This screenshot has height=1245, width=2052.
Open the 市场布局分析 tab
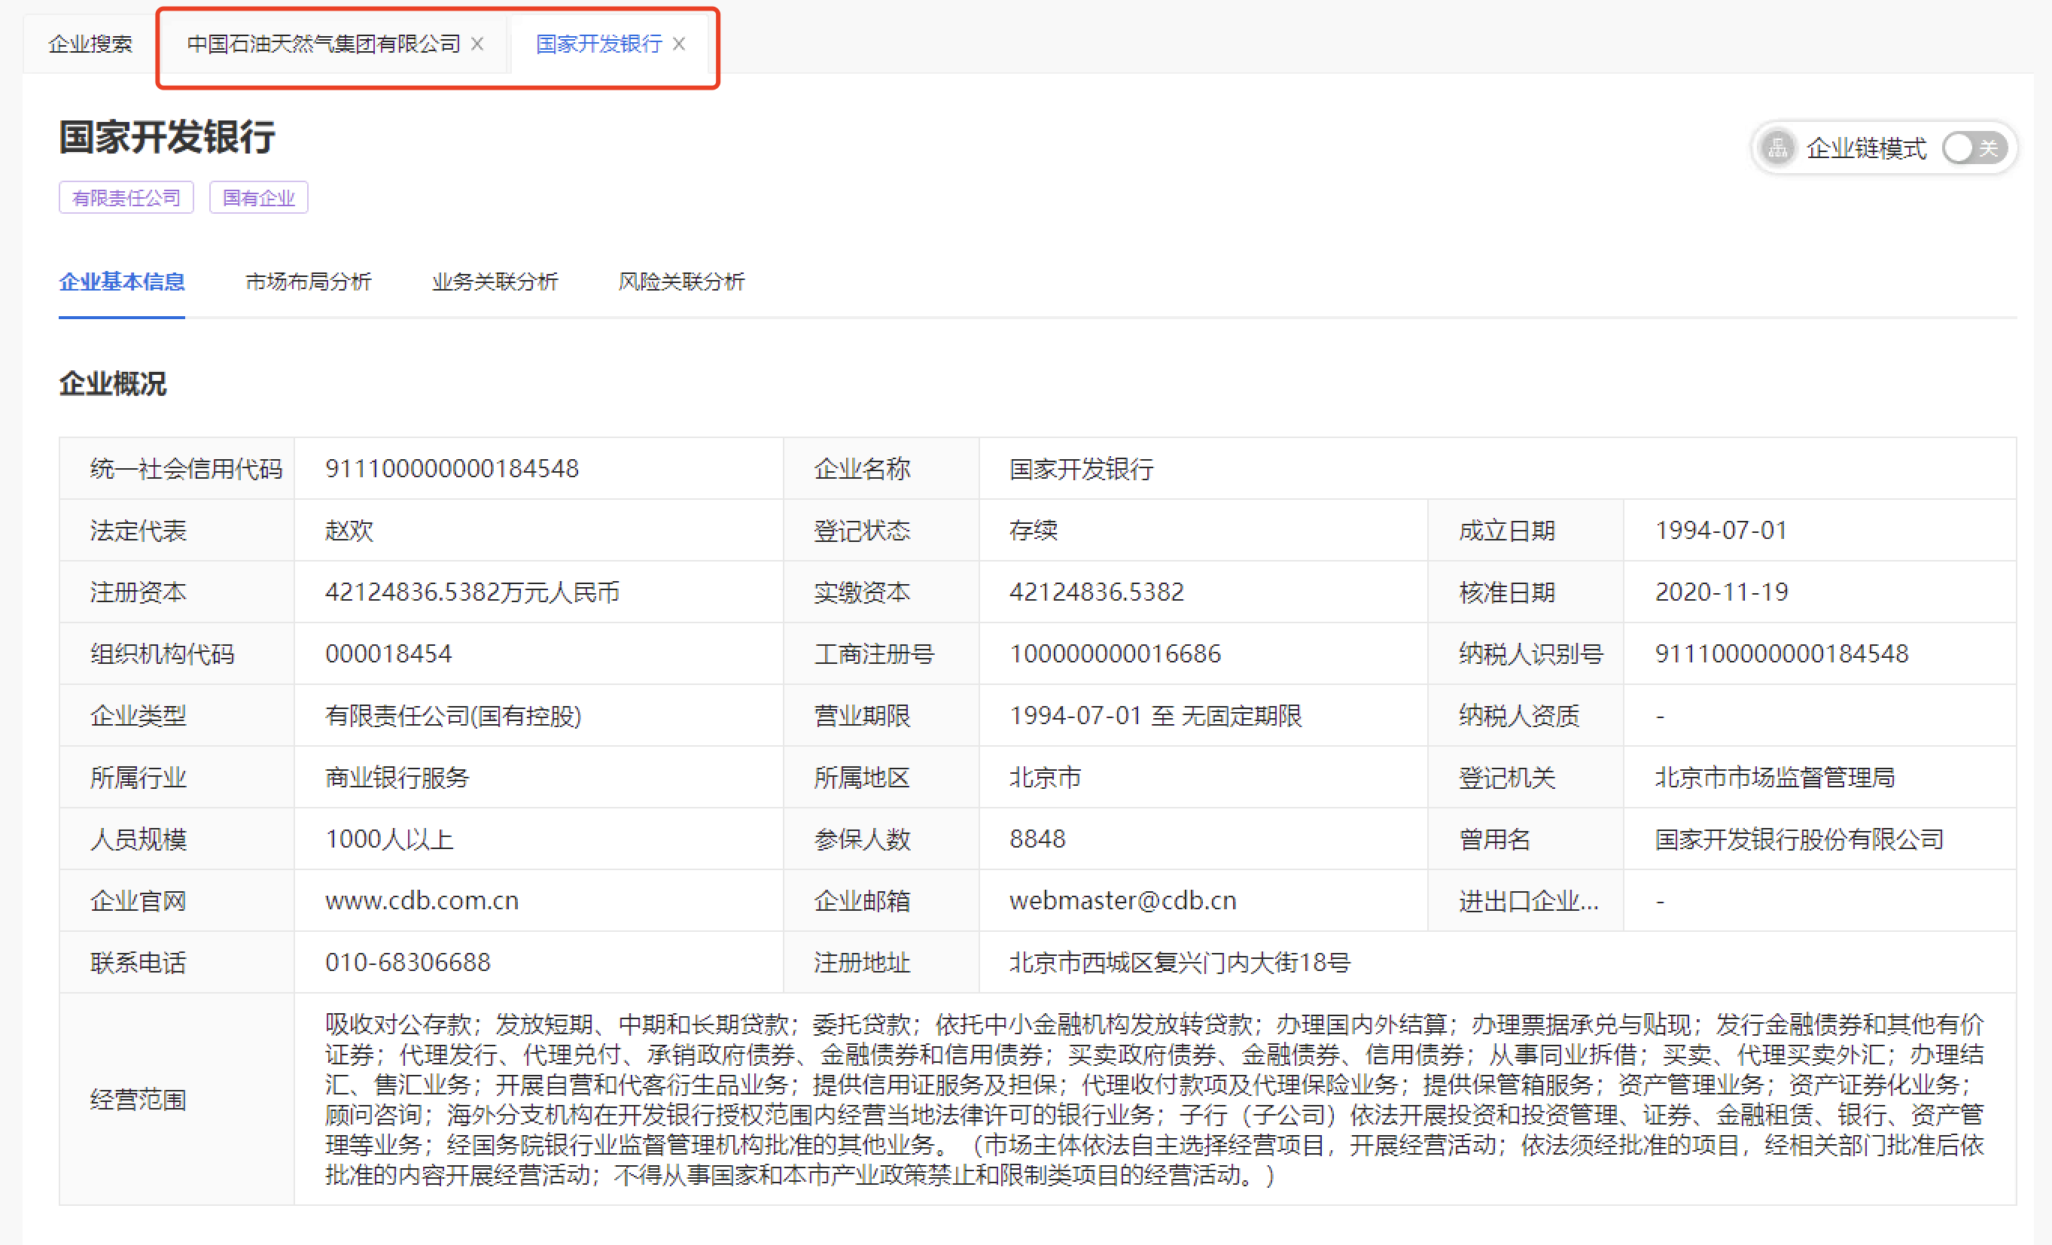(x=308, y=282)
